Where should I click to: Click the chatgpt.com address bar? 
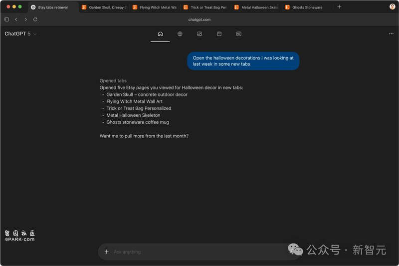199,19
